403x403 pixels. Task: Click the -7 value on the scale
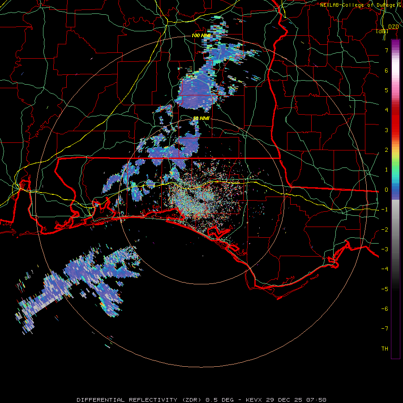[385, 329]
